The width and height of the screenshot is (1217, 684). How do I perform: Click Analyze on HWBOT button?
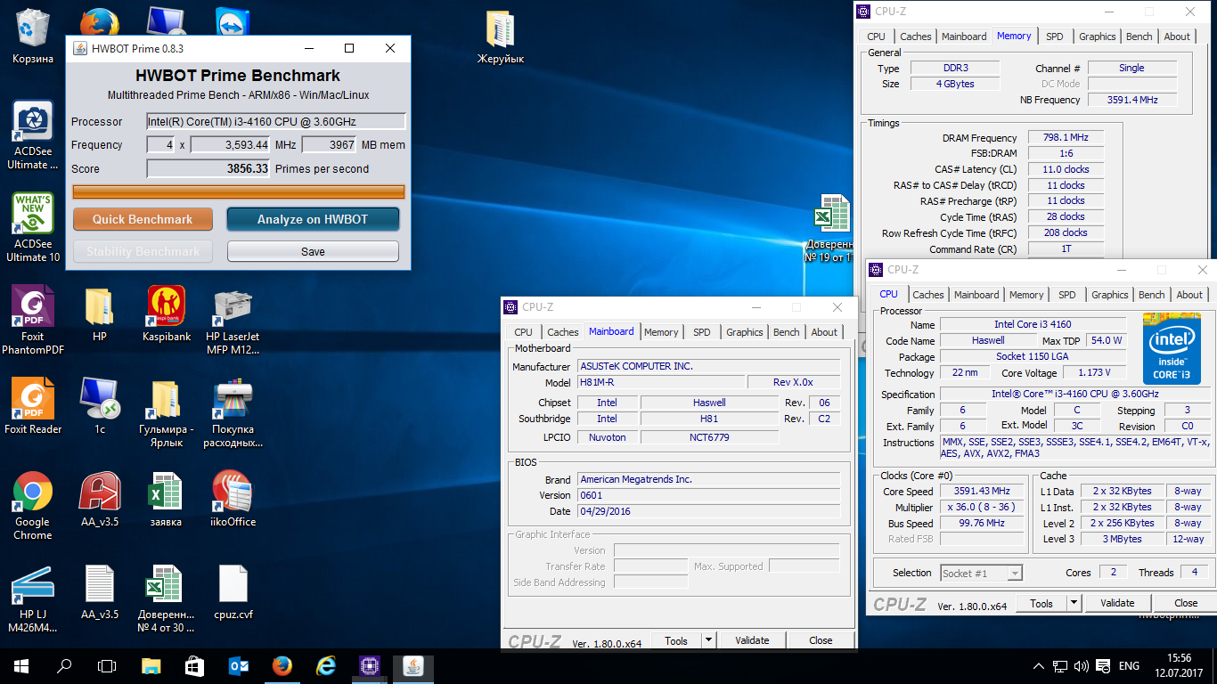(313, 219)
